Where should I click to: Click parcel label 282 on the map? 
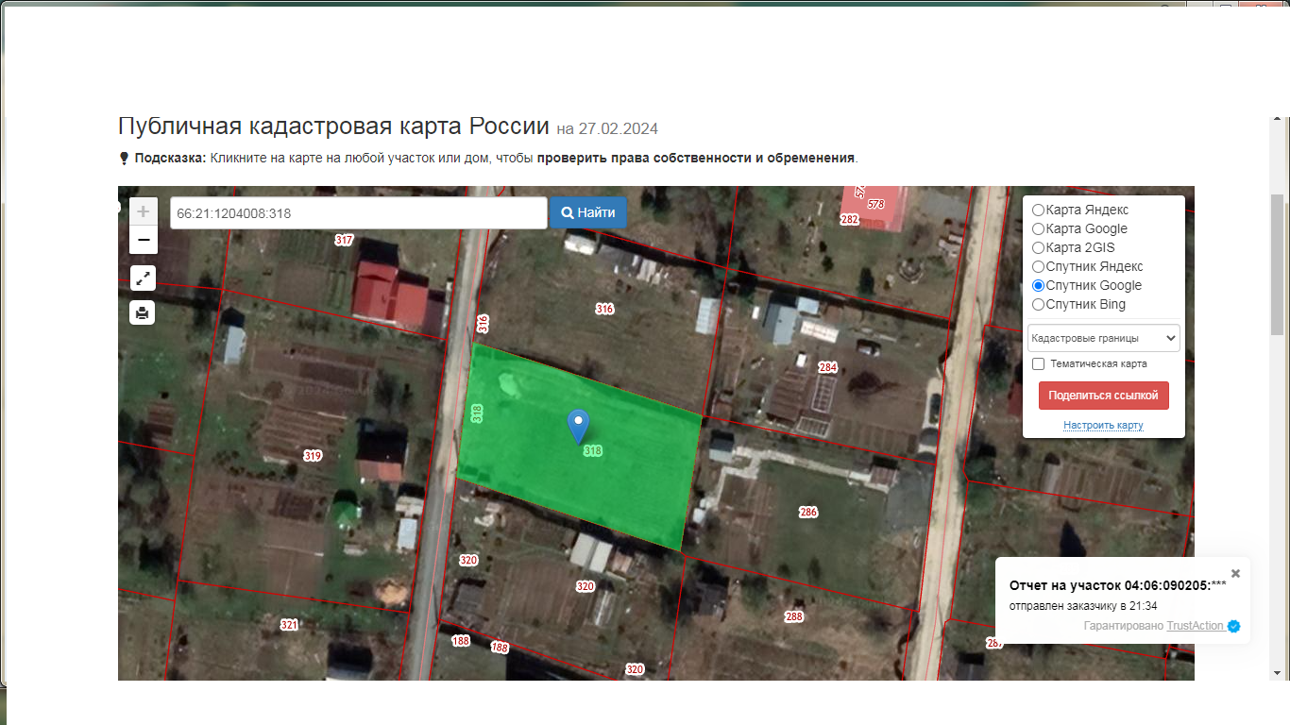pos(849,219)
